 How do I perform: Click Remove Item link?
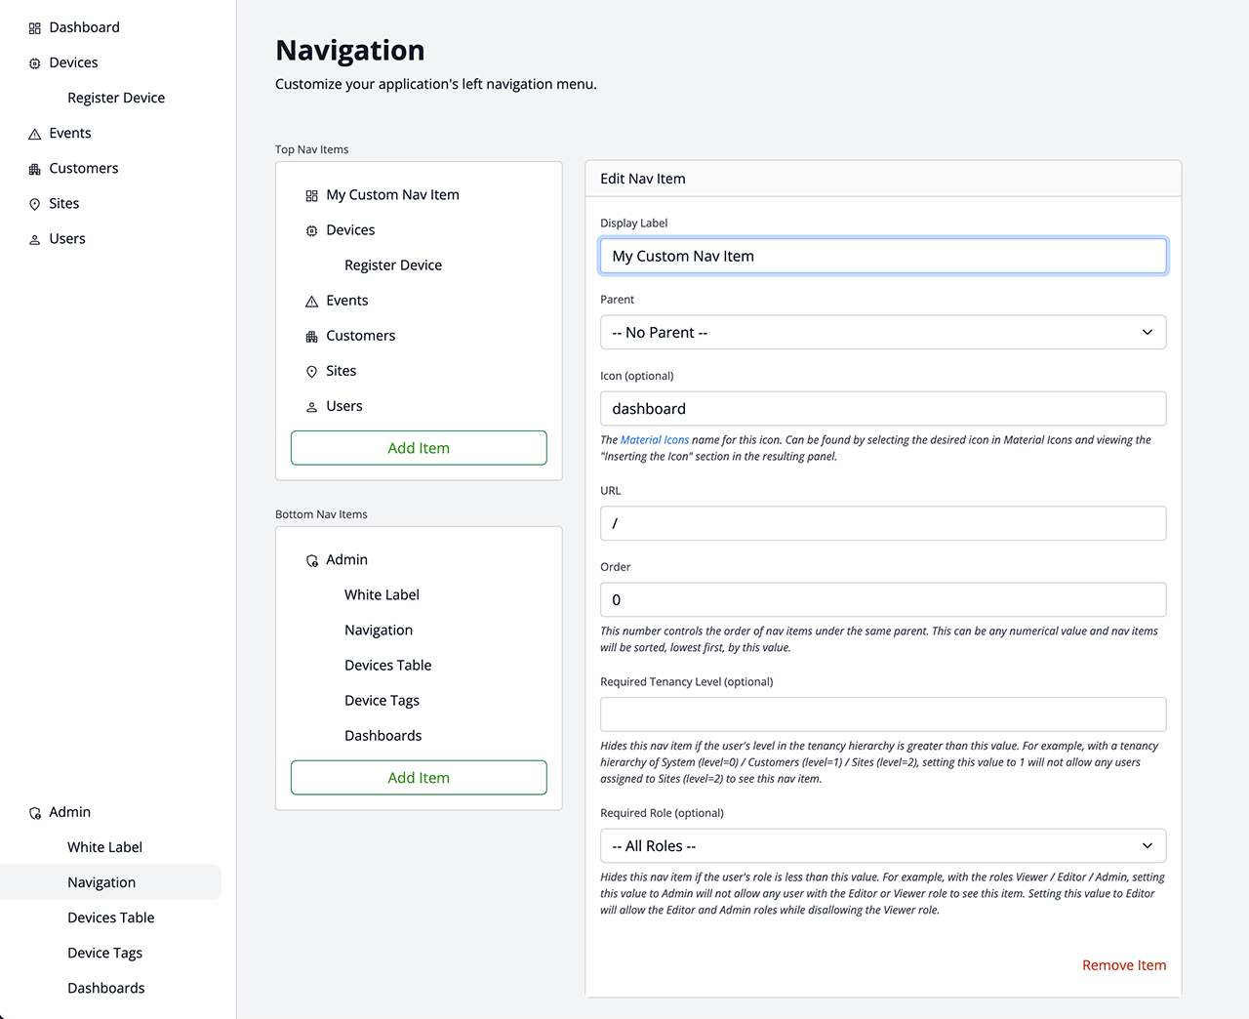[1123, 965]
